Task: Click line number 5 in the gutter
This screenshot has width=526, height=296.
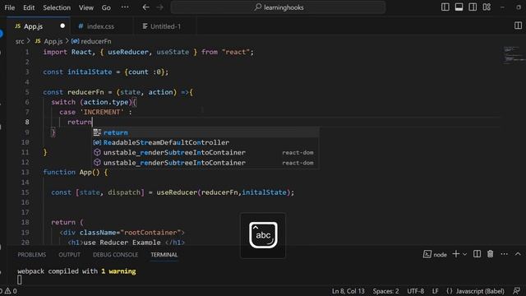Action: 27,92
